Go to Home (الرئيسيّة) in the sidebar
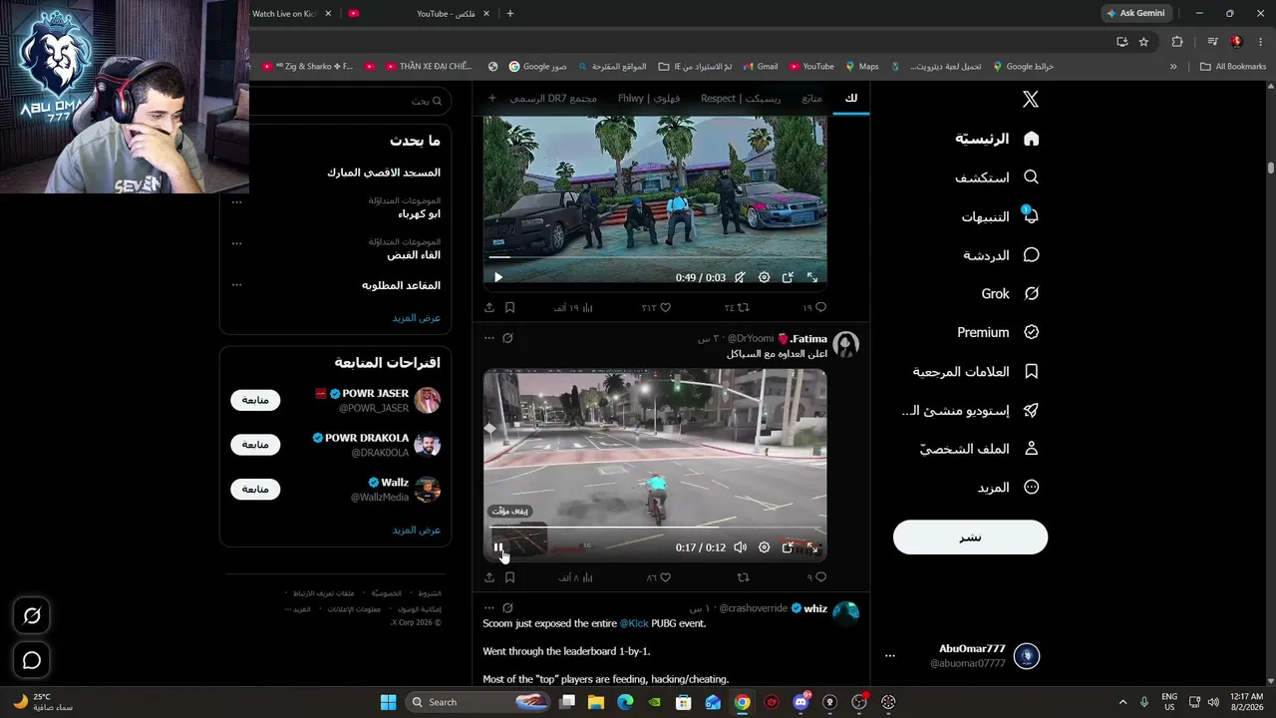This screenshot has width=1276, height=718. [x=997, y=139]
